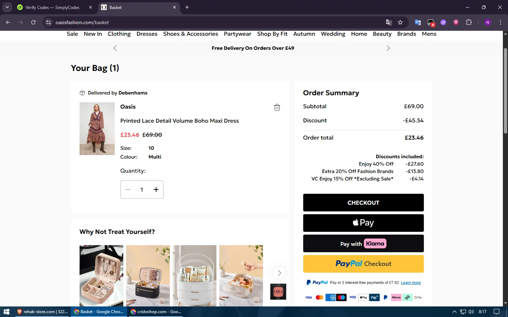The image size is (508, 317).
Task: Show previous promo banner message
Action: click(x=115, y=48)
